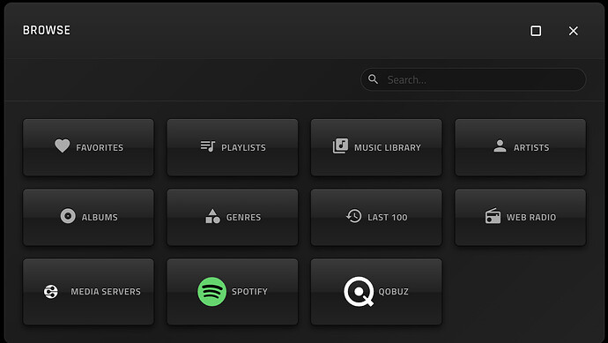Maximize the Browse panel
Screen dimensions: 608x343
pos(536,31)
